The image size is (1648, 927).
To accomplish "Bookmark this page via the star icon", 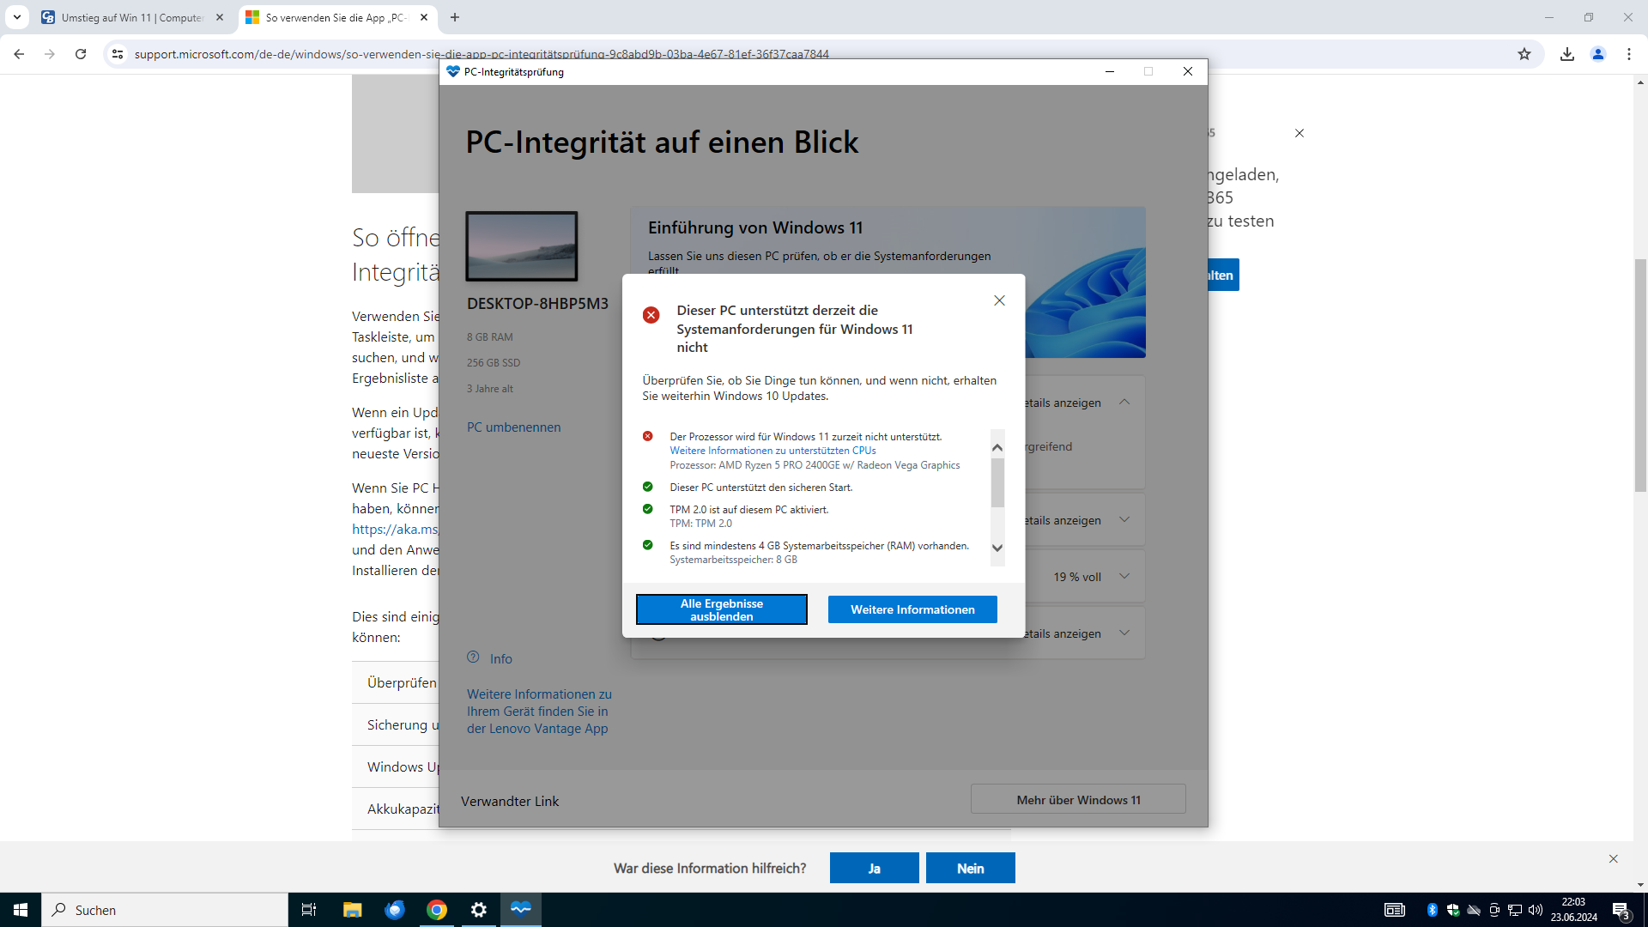I will pos(1524,53).
